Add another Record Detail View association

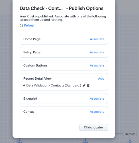pyautogui.click(x=101, y=78)
